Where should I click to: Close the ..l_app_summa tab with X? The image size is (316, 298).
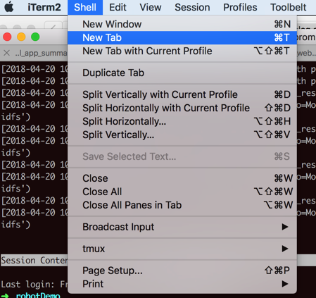7,53
